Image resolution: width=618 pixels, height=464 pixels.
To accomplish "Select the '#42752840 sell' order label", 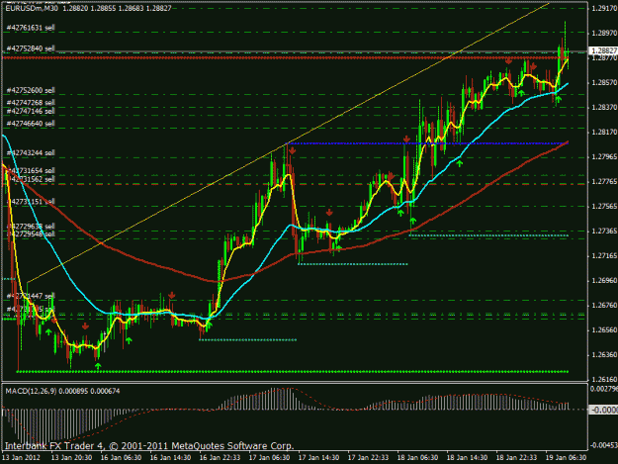I will coord(31,48).
